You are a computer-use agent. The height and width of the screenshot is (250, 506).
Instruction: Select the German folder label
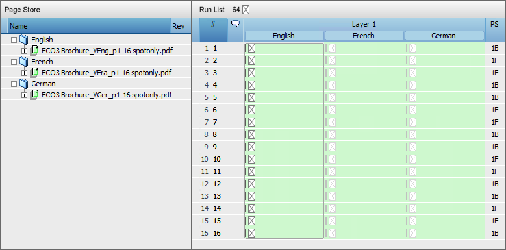[44, 84]
